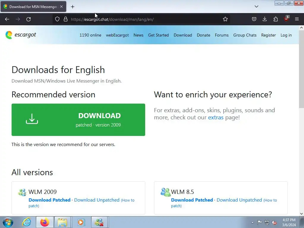Click the page scrollbar up arrow
The image size is (304, 228).
301,28
